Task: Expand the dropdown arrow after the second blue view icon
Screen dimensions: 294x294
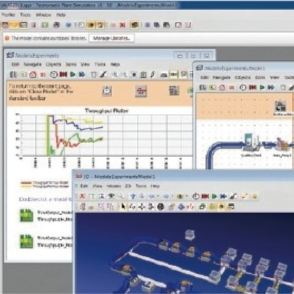Action: (172, 196)
